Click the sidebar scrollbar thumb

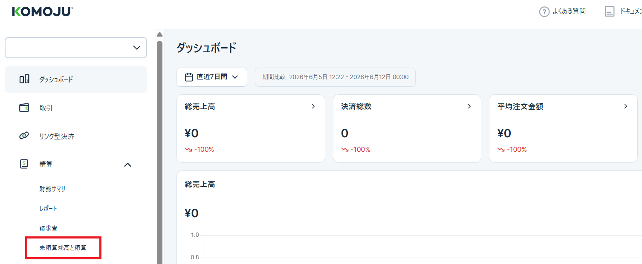point(160,152)
